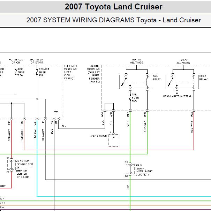Click the "HEADLIGHTS SYSTEM" reference text
Viewport: 211px width, 211px height.
177,96
